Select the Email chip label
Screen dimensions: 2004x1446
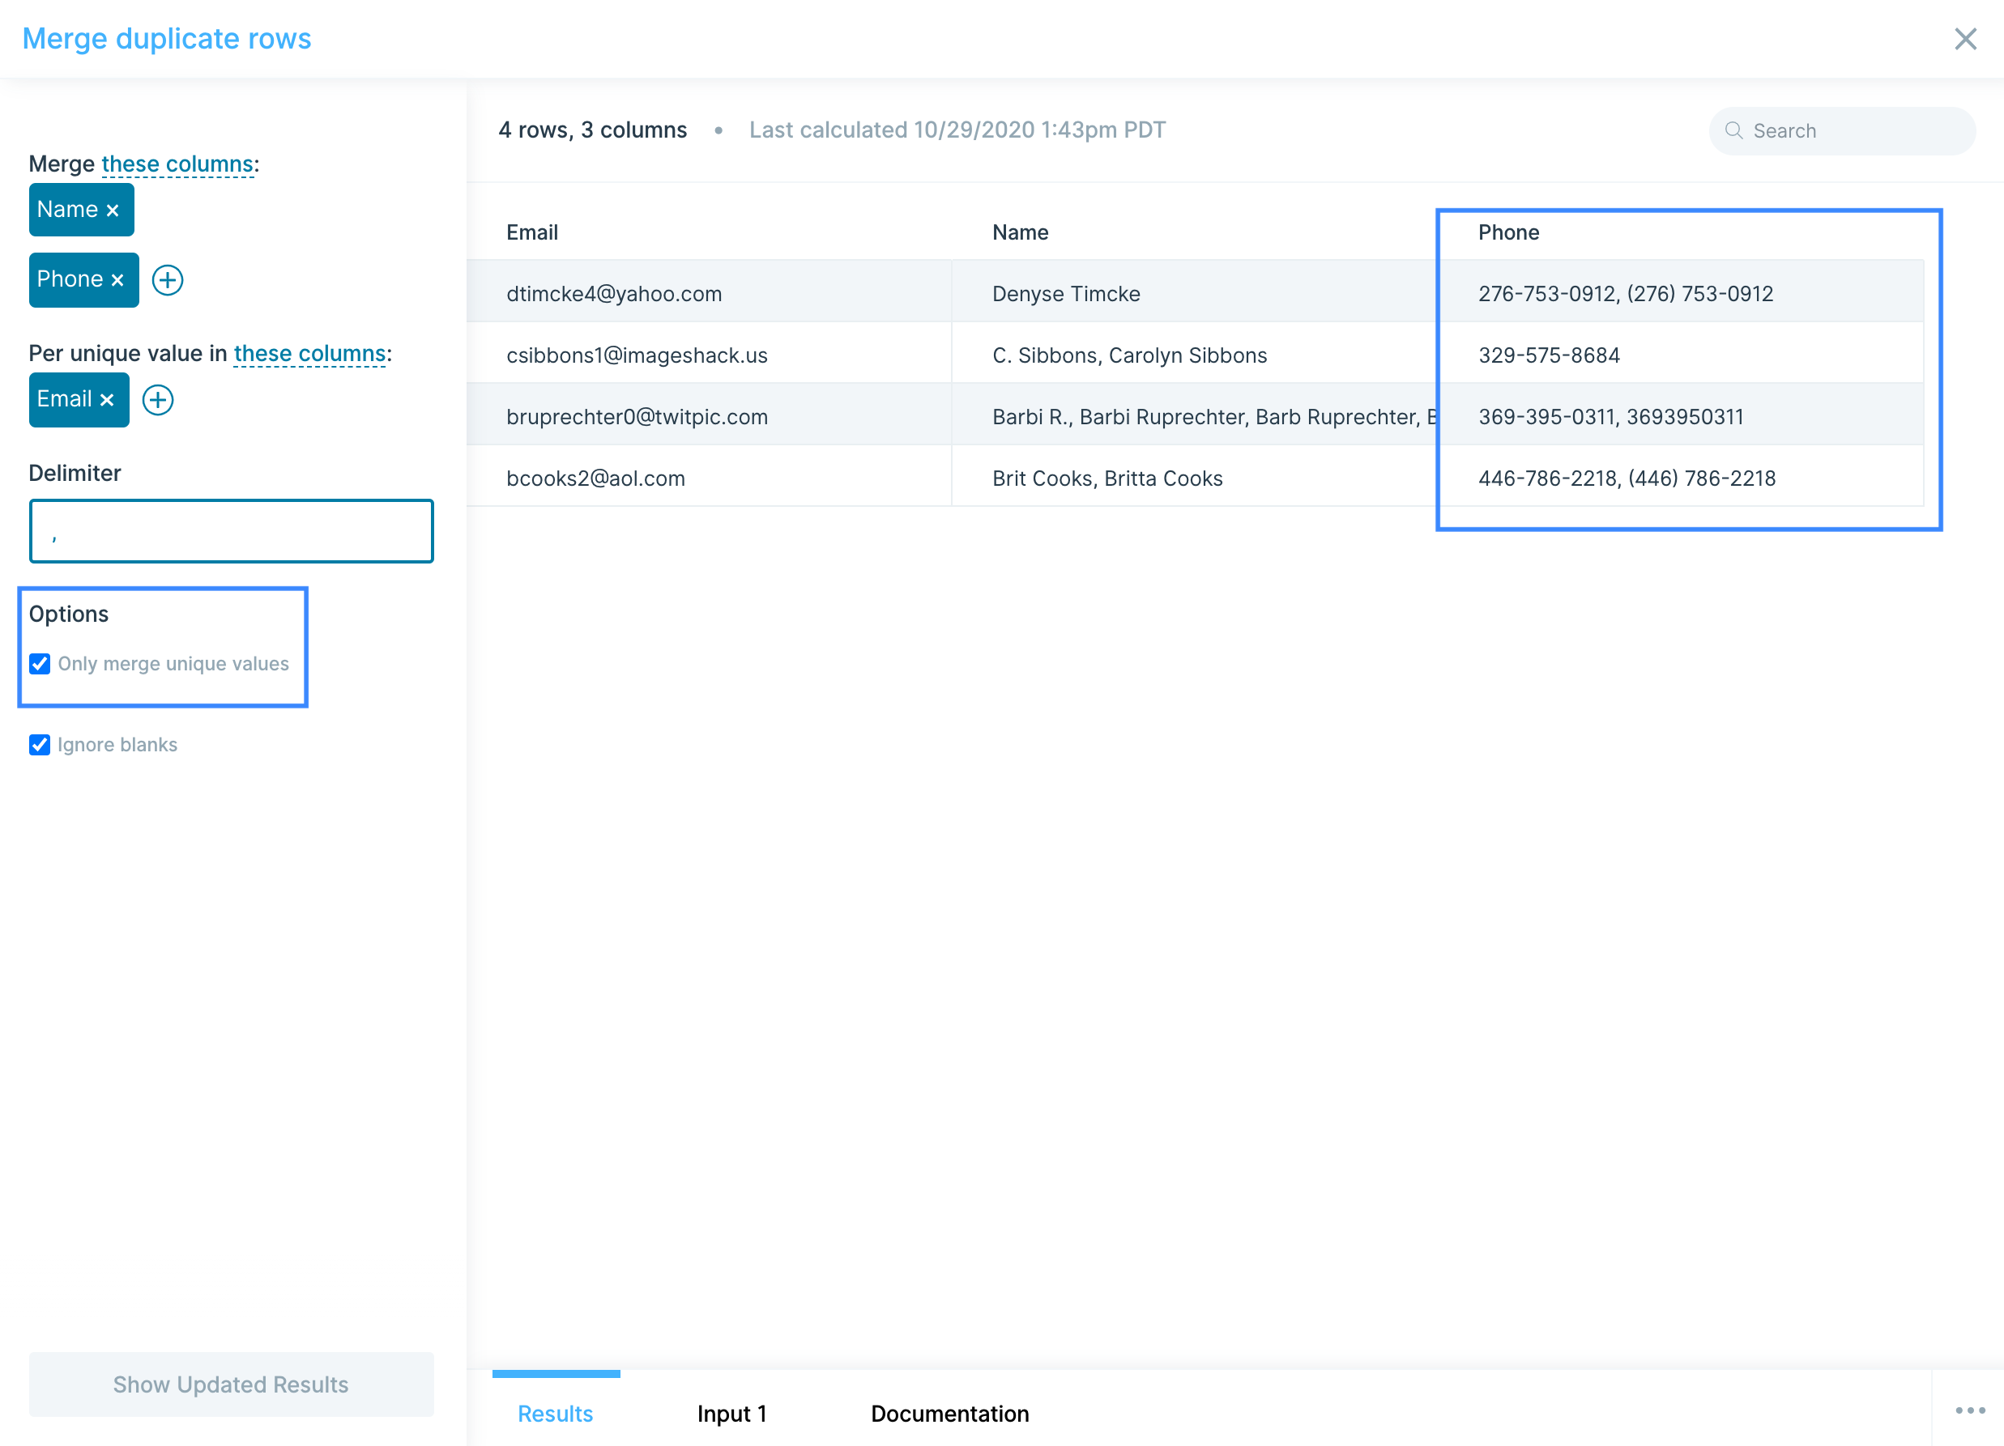tap(64, 399)
